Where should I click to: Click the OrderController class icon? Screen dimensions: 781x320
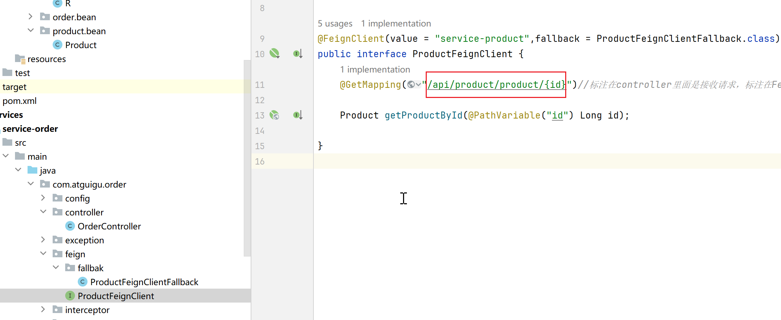tap(70, 226)
